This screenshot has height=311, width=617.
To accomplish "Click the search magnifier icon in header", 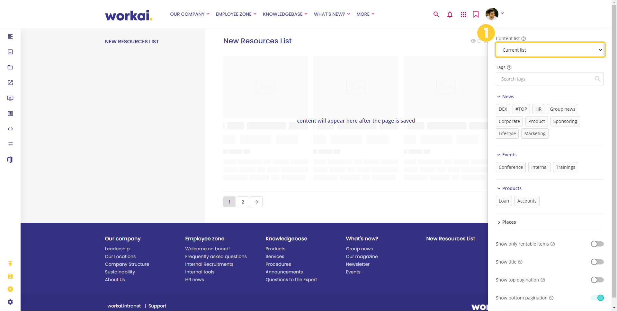I will click(x=436, y=14).
